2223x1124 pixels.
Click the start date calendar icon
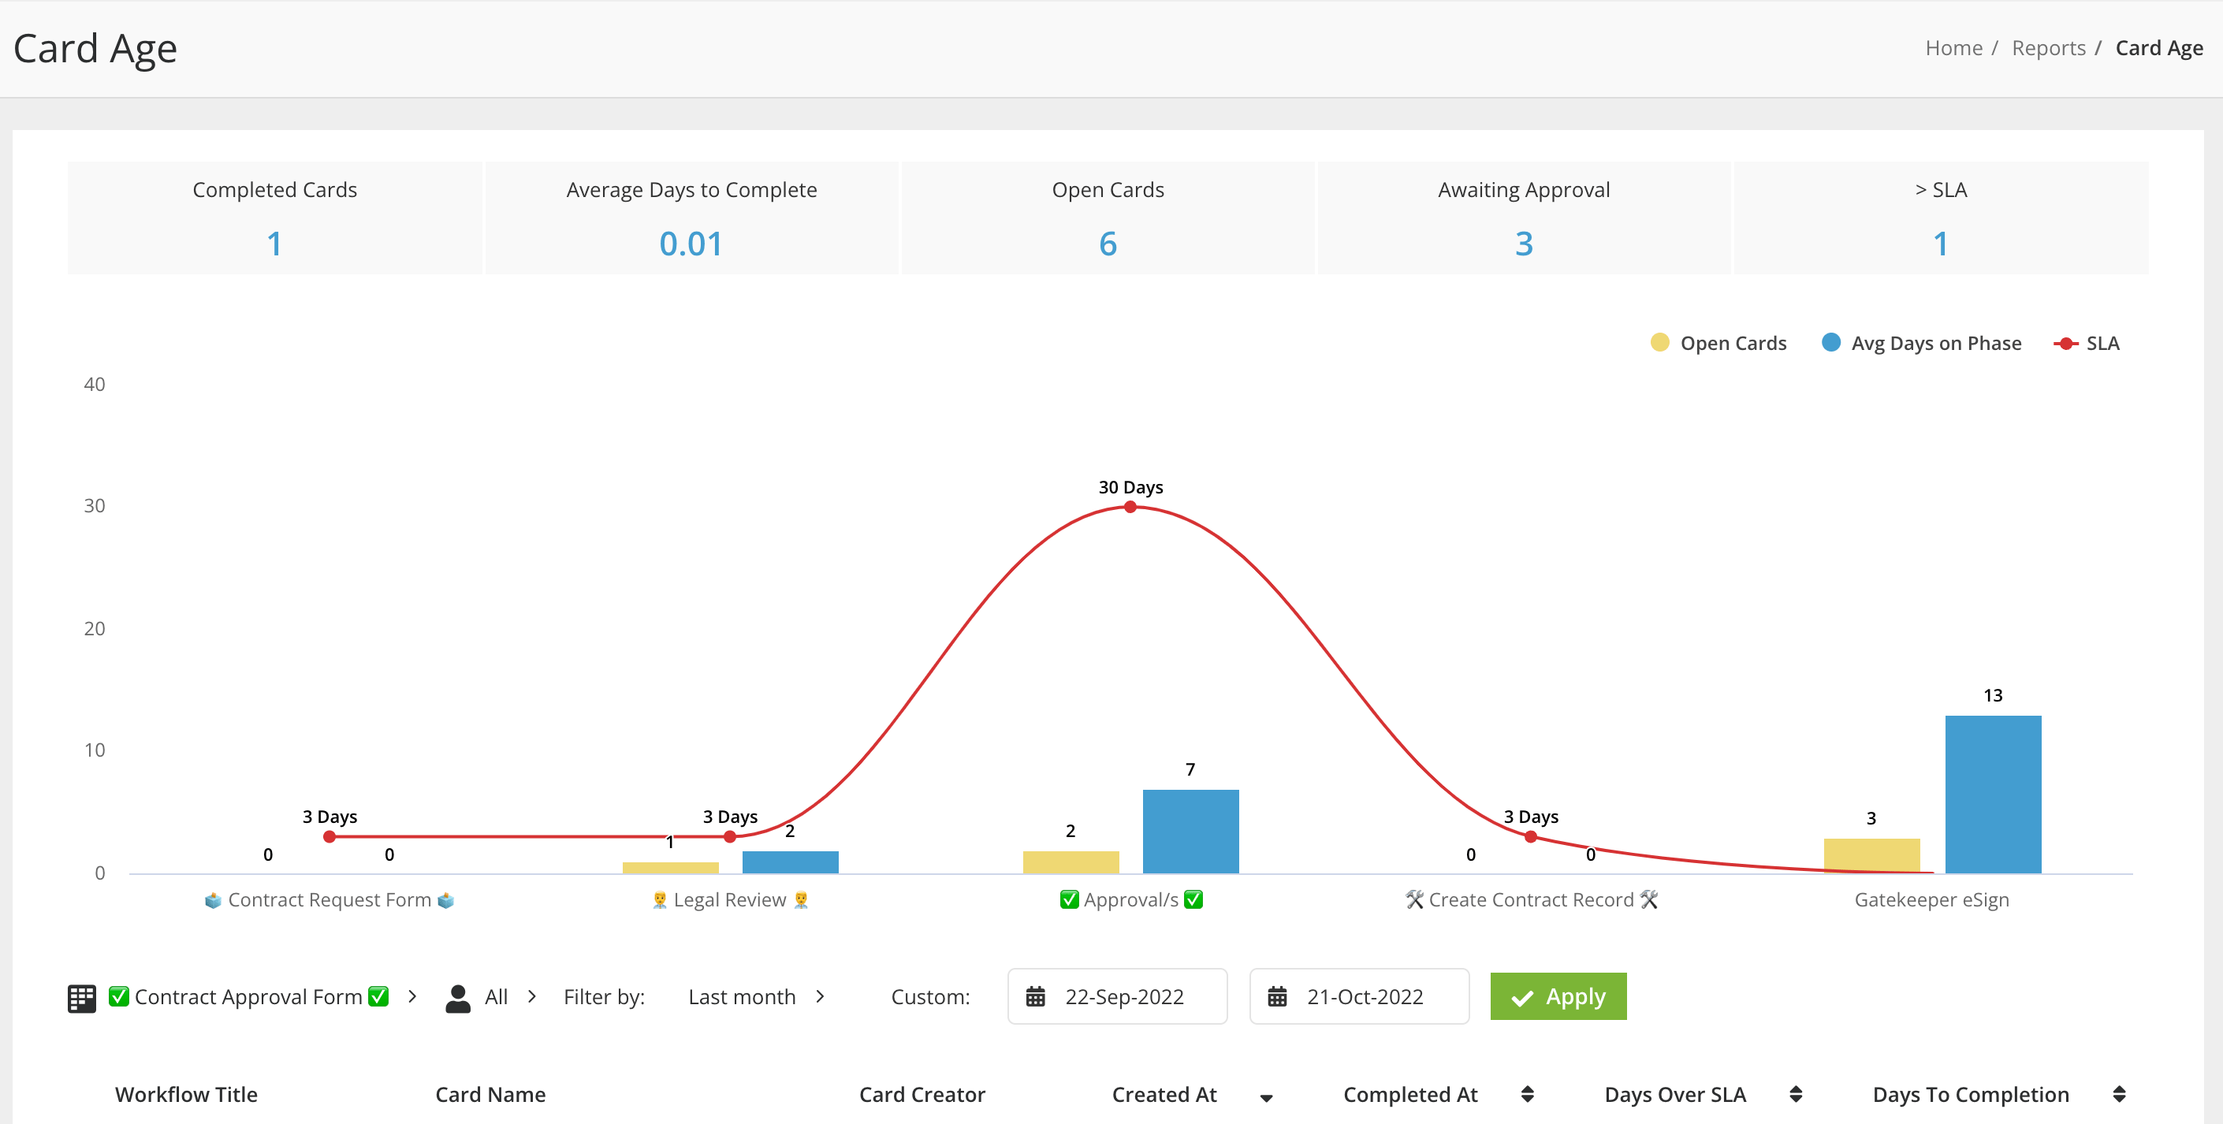(1035, 997)
